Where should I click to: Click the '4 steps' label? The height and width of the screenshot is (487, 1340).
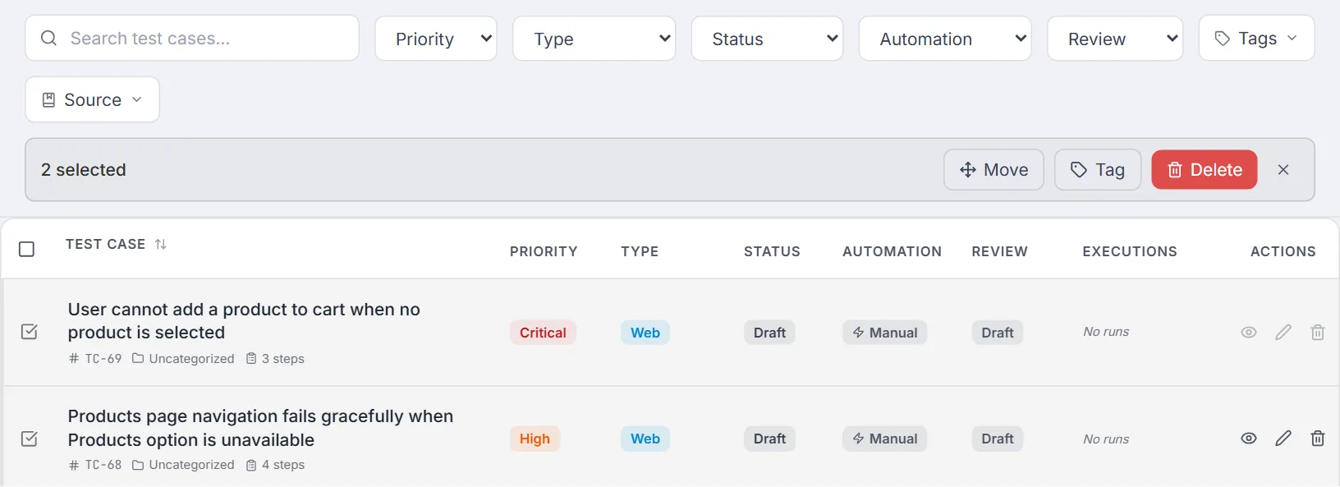(282, 465)
